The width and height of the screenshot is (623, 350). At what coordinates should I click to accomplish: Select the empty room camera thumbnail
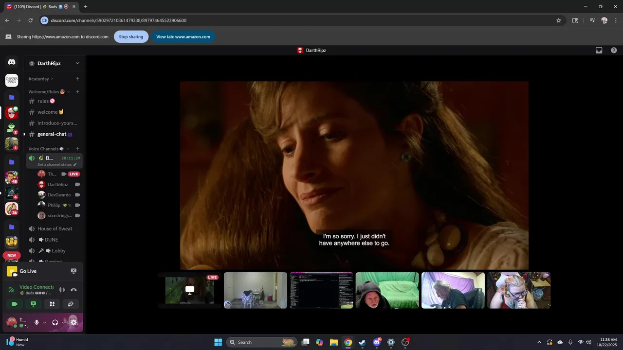click(x=256, y=290)
